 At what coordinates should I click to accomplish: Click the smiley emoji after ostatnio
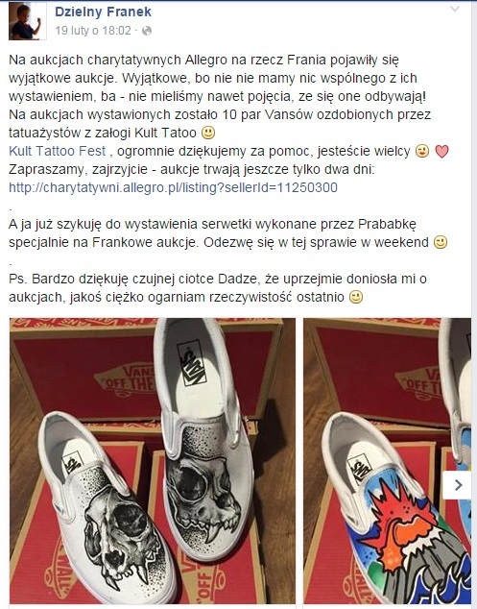coord(356,297)
